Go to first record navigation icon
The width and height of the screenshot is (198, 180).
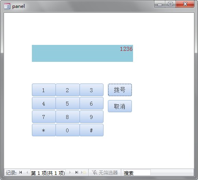click(x=20, y=172)
